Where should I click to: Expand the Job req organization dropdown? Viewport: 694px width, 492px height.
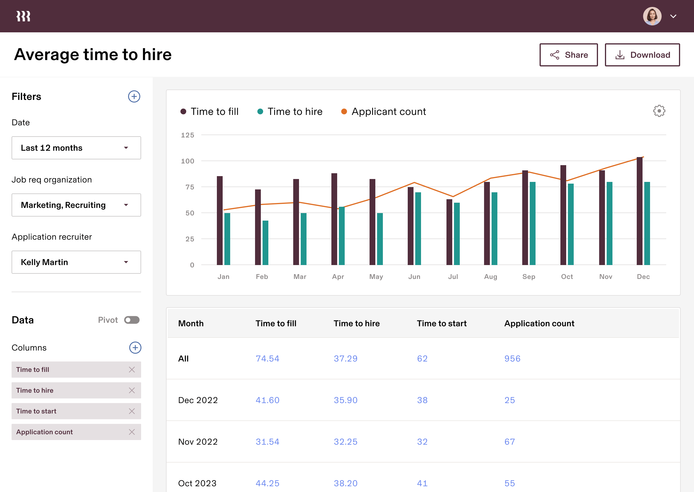click(76, 205)
